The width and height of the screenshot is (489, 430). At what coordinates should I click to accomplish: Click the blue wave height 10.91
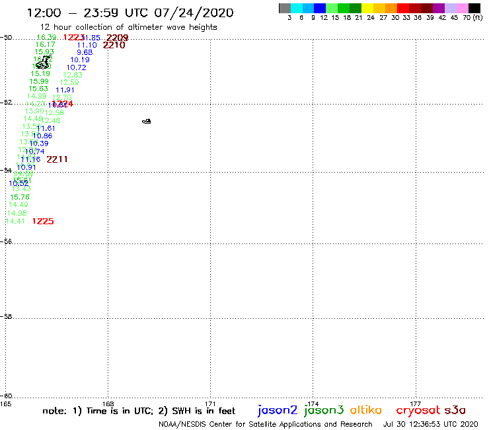coord(26,167)
